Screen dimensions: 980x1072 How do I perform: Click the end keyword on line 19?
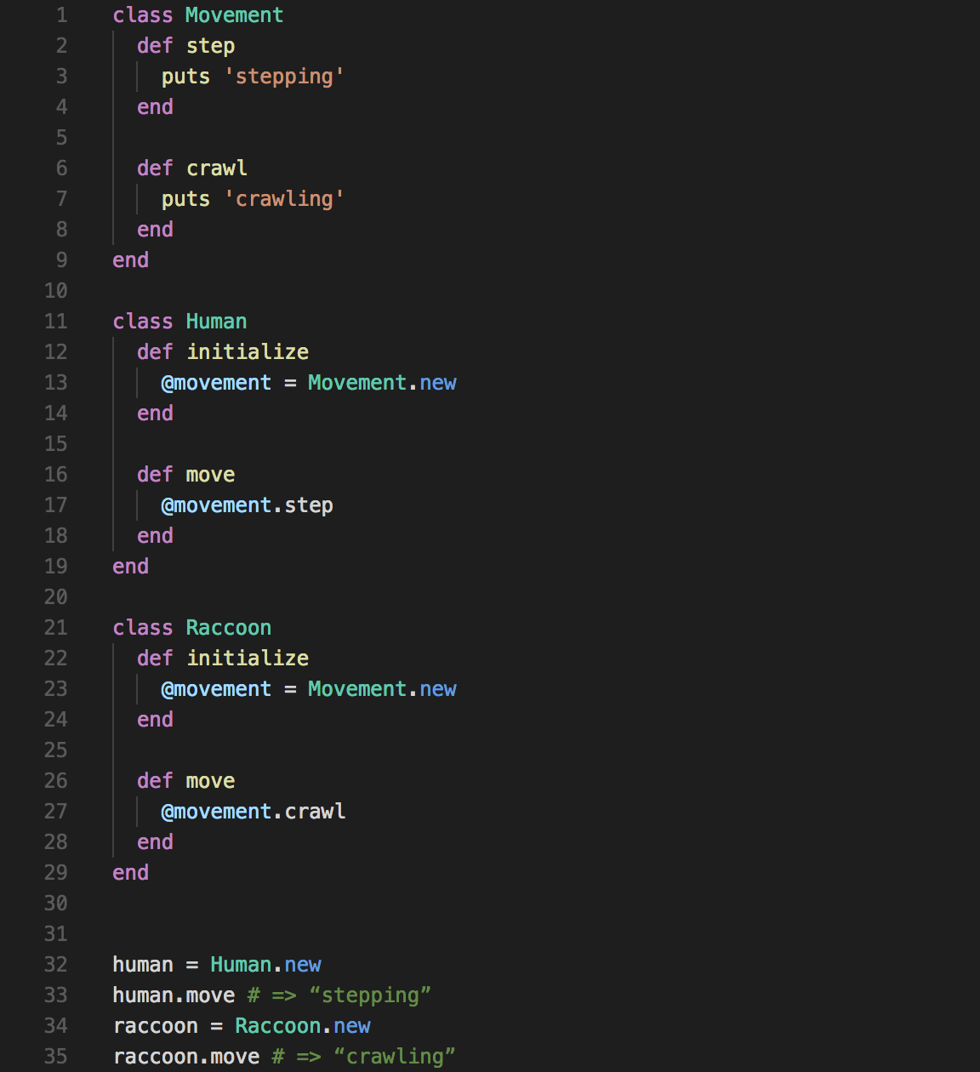(x=130, y=567)
